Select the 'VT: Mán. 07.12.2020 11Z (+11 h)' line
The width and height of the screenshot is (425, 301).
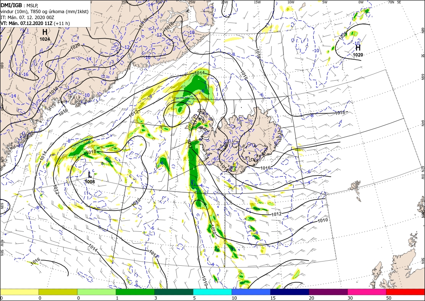point(35,23)
